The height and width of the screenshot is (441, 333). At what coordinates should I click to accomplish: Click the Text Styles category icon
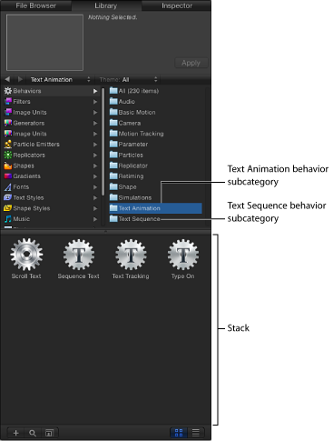pyautogui.click(x=8, y=197)
